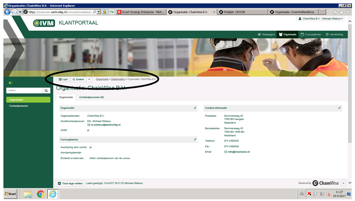
Task: Pin the Organisatie panel
Action: tap(195, 108)
